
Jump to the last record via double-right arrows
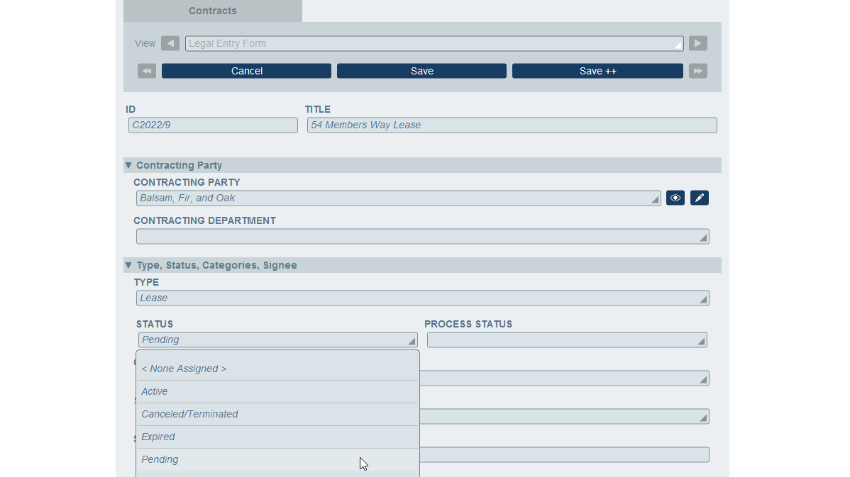(697, 71)
